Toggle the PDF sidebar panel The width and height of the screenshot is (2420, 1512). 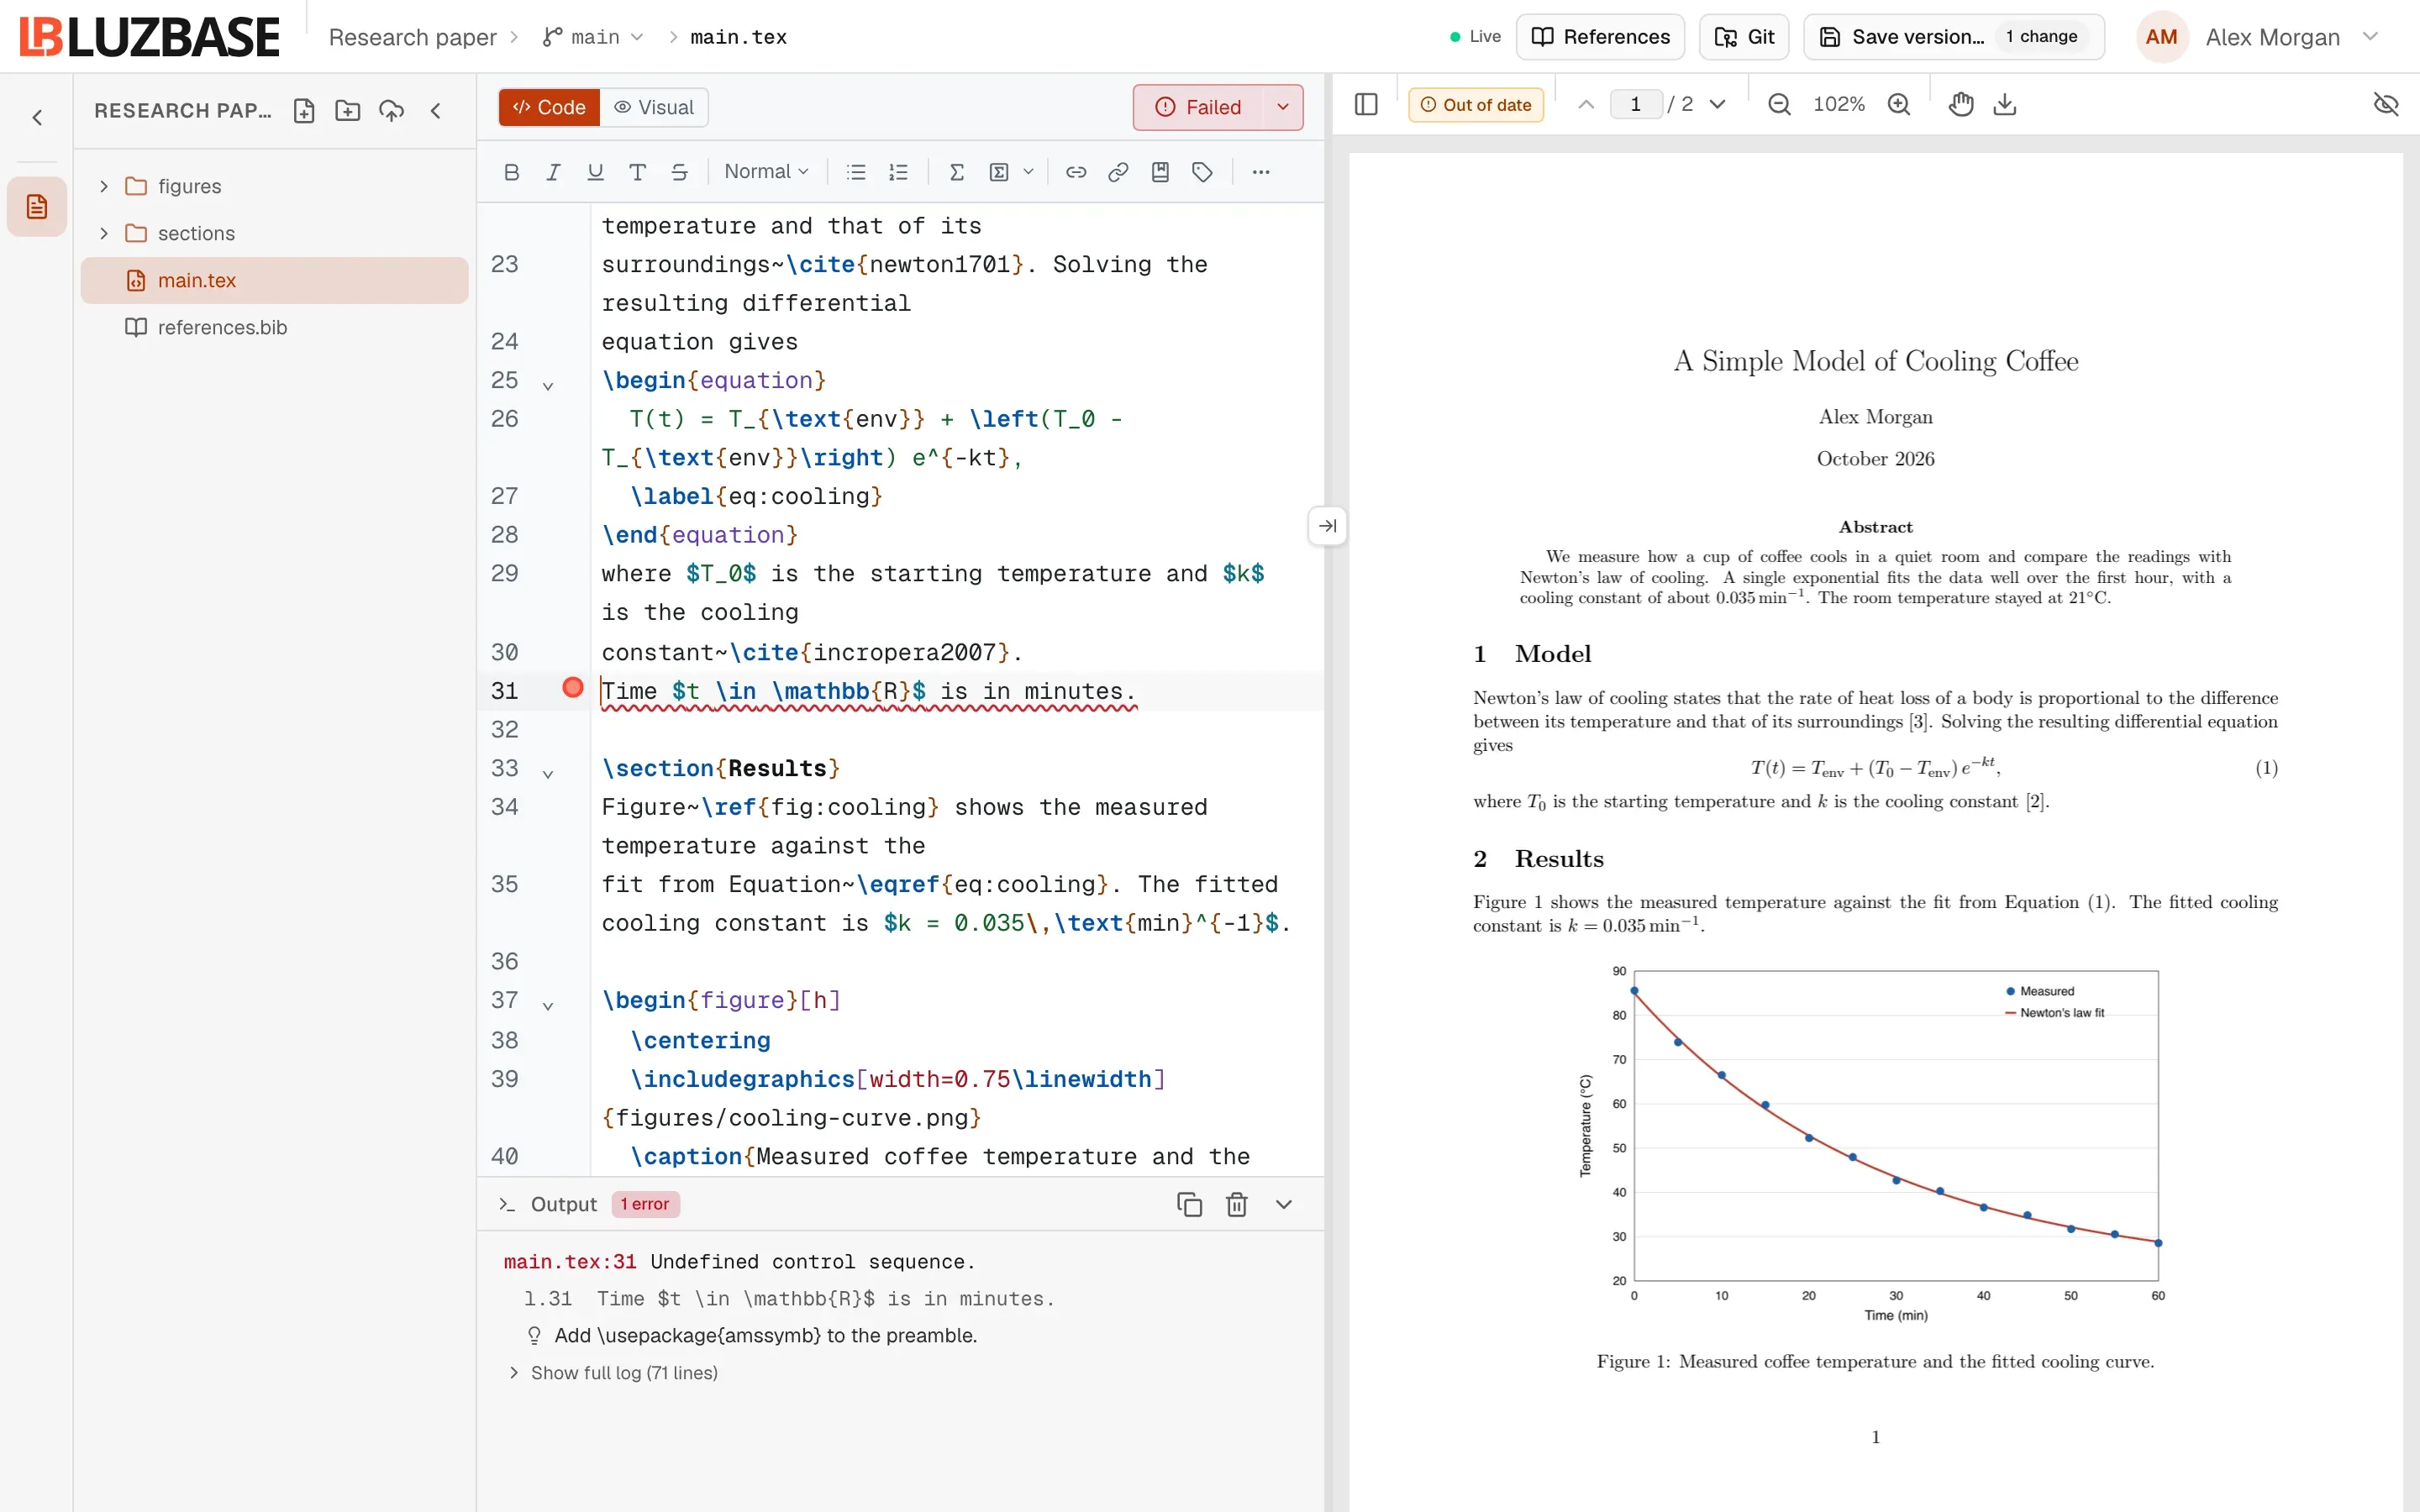1366,104
